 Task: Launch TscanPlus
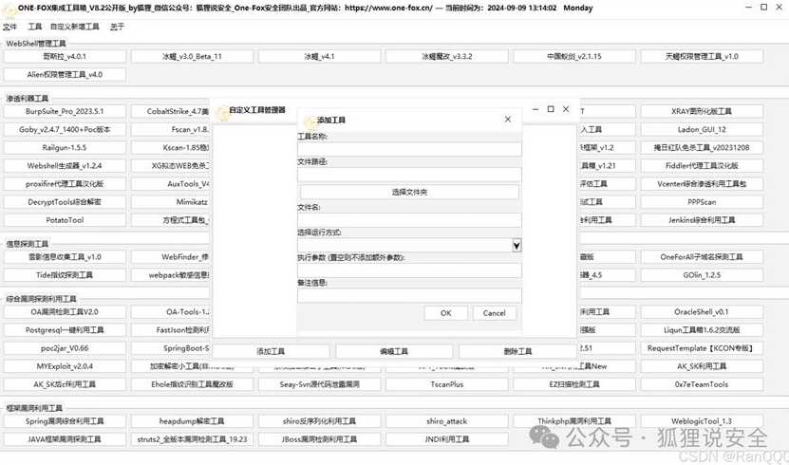click(447, 384)
